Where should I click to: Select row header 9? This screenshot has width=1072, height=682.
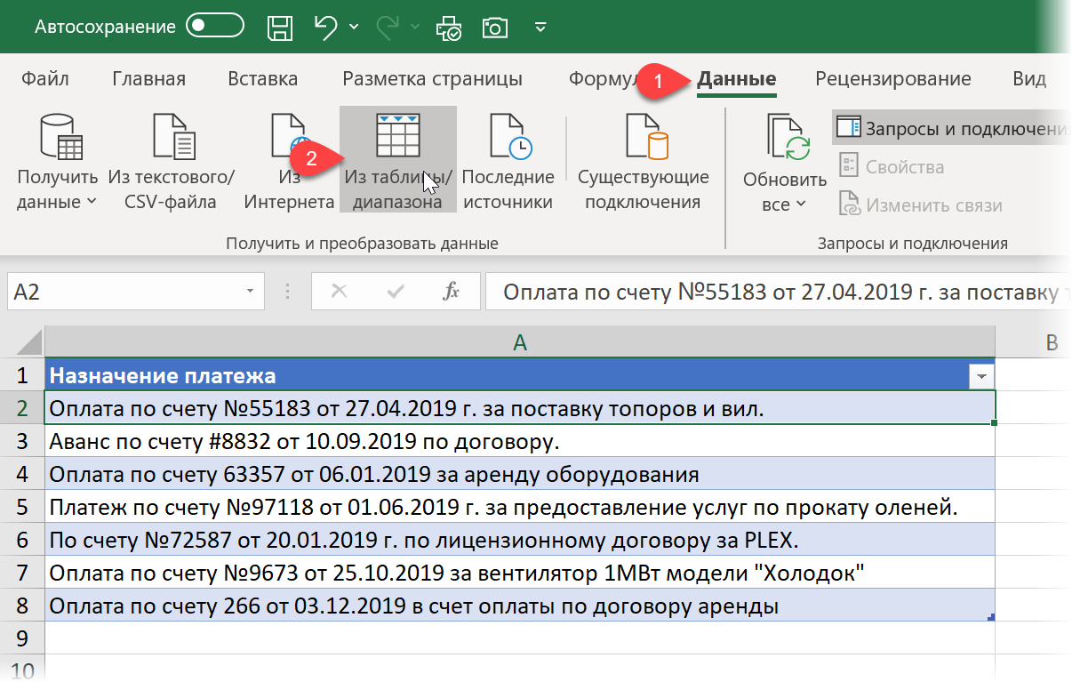point(24,638)
